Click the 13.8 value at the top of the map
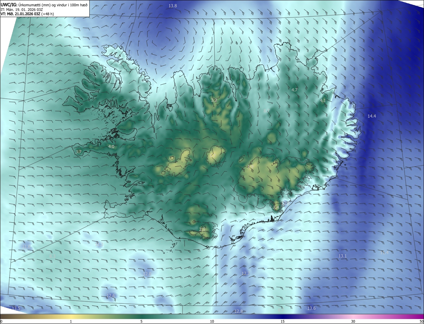 click(173, 6)
